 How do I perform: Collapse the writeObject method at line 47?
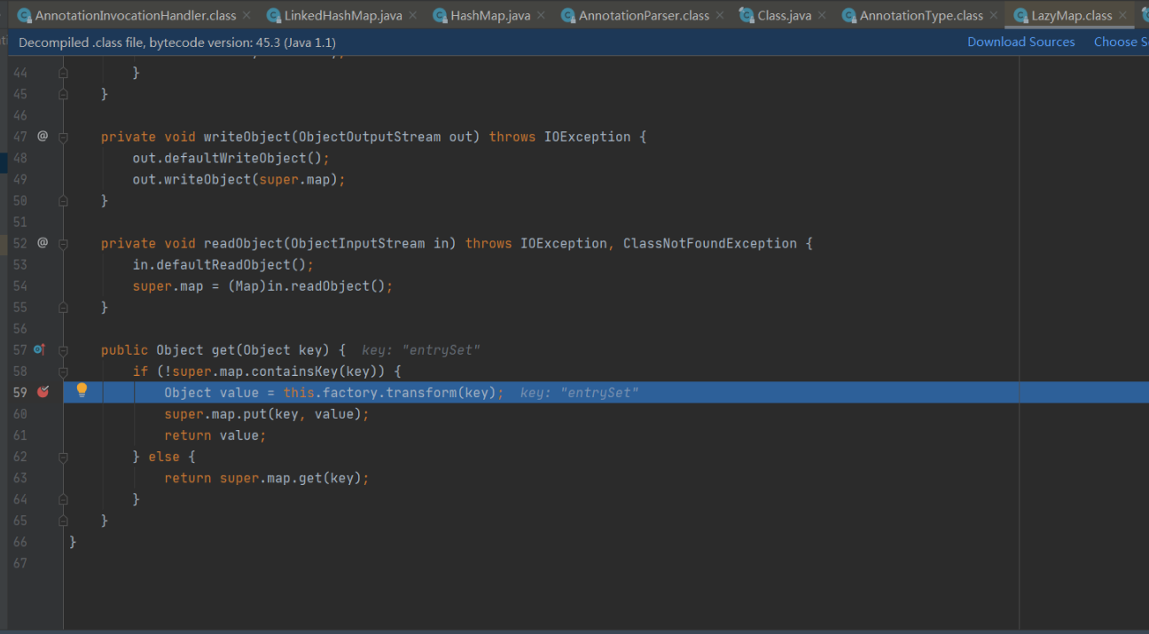click(x=63, y=137)
